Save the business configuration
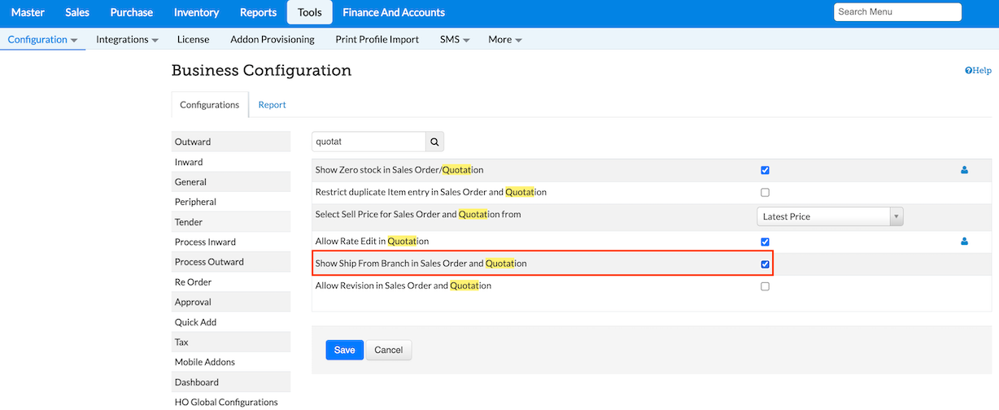Image resolution: width=999 pixels, height=410 pixels. (x=344, y=350)
